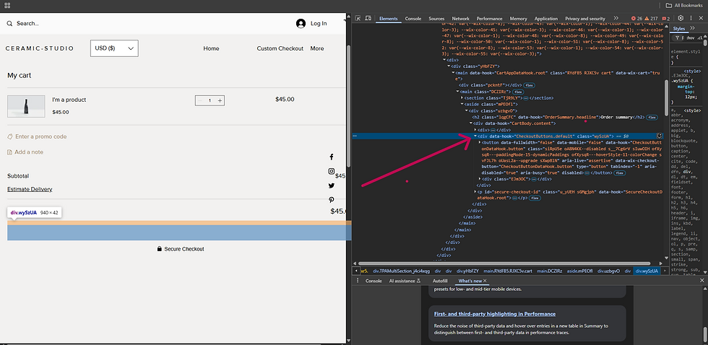Screen dimensions: 708x345
Task: Collapse the aside class mPEOfl node
Action: tap(462, 104)
